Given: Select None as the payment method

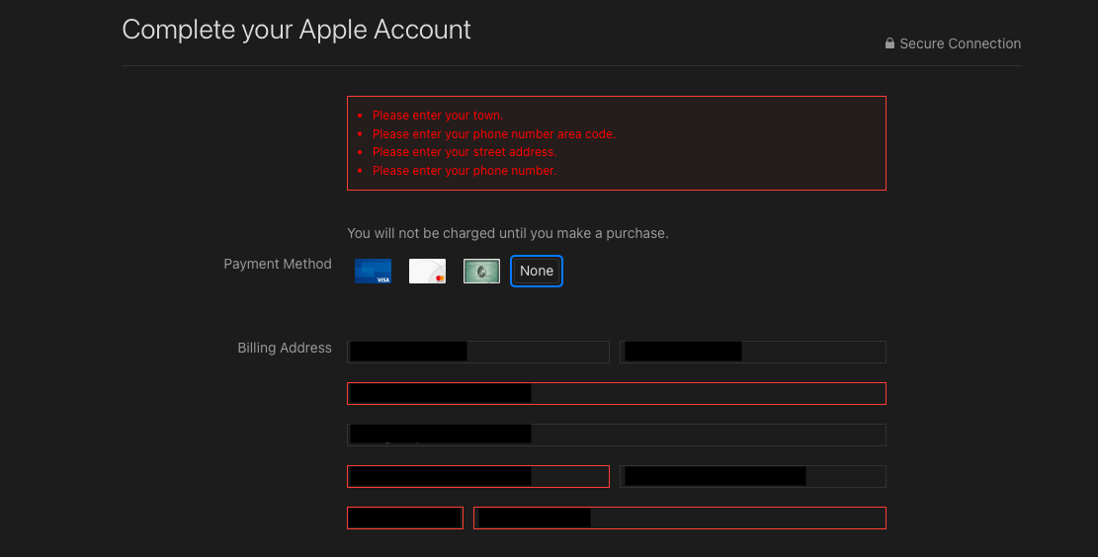Looking at the screenshot, I should [x=537, y=272].
